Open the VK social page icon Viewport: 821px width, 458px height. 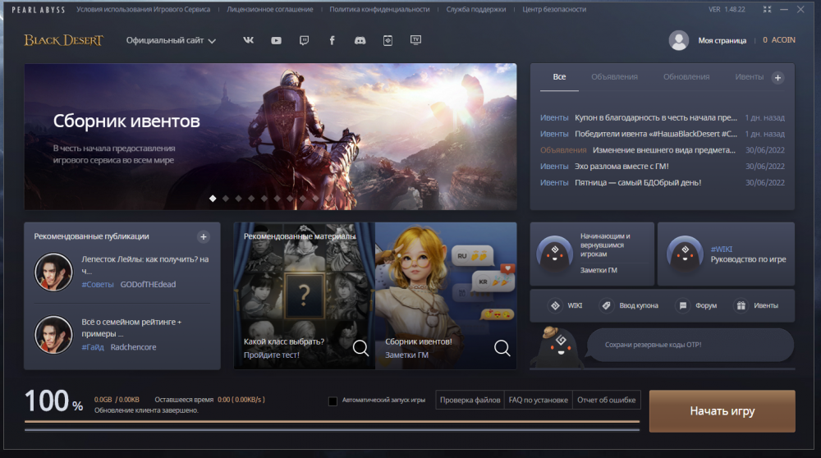(x=248, y=40)
